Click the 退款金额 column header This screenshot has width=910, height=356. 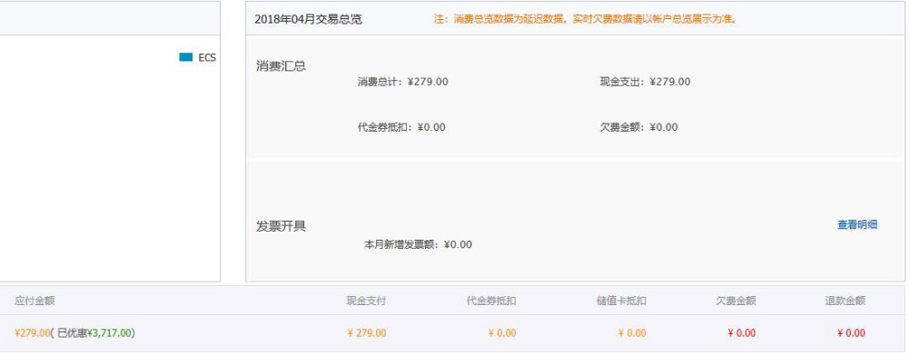click(845, 301)
